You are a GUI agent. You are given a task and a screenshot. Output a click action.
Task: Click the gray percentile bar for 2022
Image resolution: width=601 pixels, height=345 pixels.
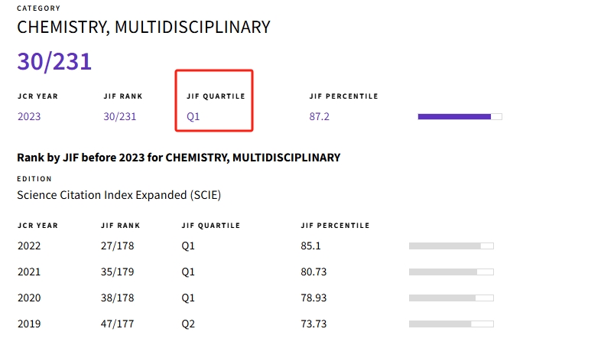[x=451, y=246]
